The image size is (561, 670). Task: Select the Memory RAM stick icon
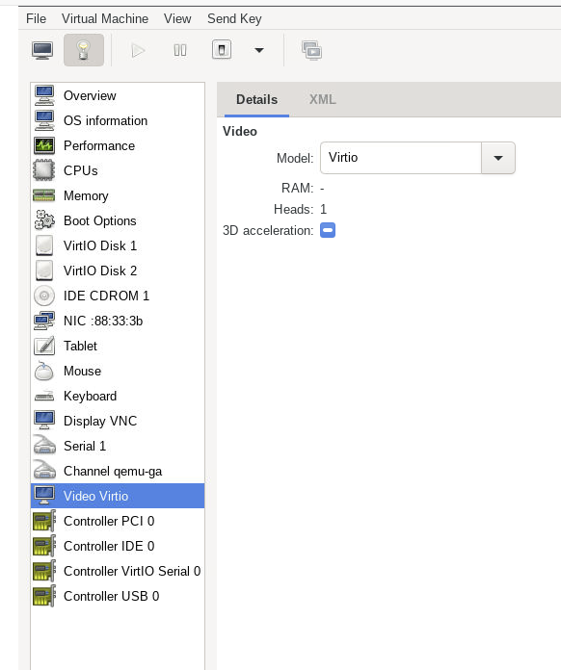pyautogui.click(x=44, y=195)
